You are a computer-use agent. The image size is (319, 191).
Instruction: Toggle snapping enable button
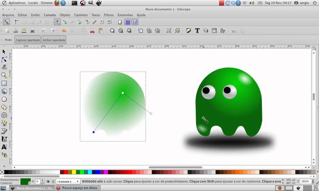pyautogui.click(x=6, y=22)
